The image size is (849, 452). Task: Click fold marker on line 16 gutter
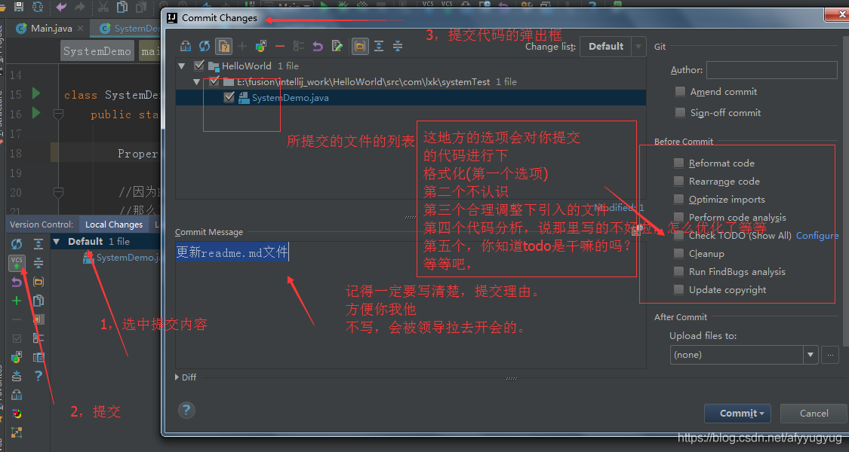tap(58, 114)
